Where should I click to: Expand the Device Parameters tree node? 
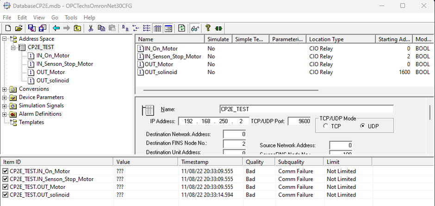click(5, 98)
